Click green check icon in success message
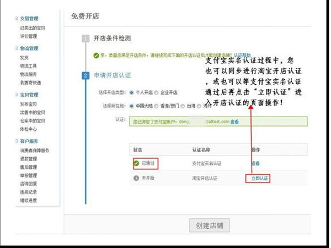Image resolution: width=331 pixels, height=248 pixels. pos(96,56)
